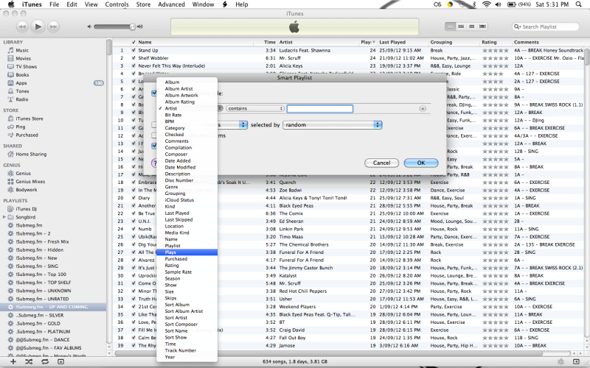Toggle shuffle button at bottom

tap(29, 361)
